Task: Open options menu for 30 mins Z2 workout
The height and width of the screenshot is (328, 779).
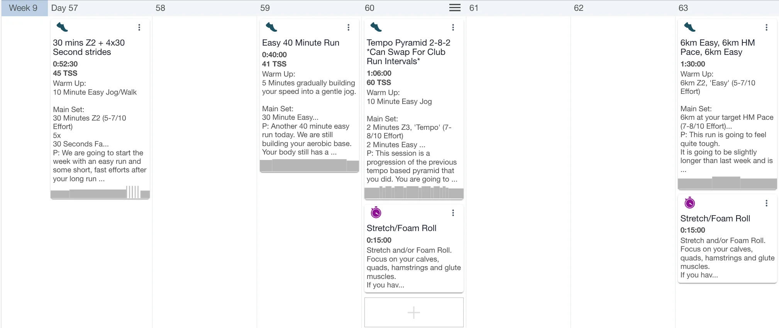Action: [139, 27]
